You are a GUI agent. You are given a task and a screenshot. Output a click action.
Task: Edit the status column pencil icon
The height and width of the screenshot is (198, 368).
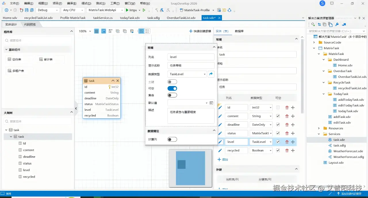[220, 133]
